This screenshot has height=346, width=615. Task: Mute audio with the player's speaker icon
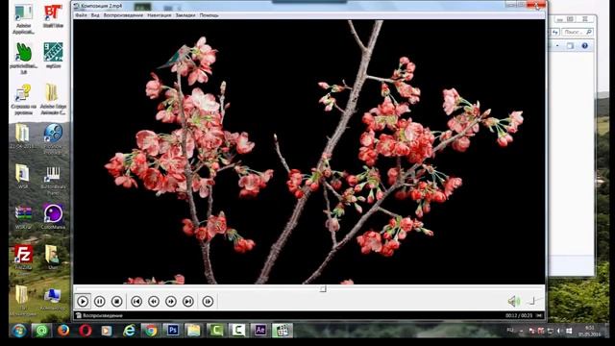coord(513,301)
